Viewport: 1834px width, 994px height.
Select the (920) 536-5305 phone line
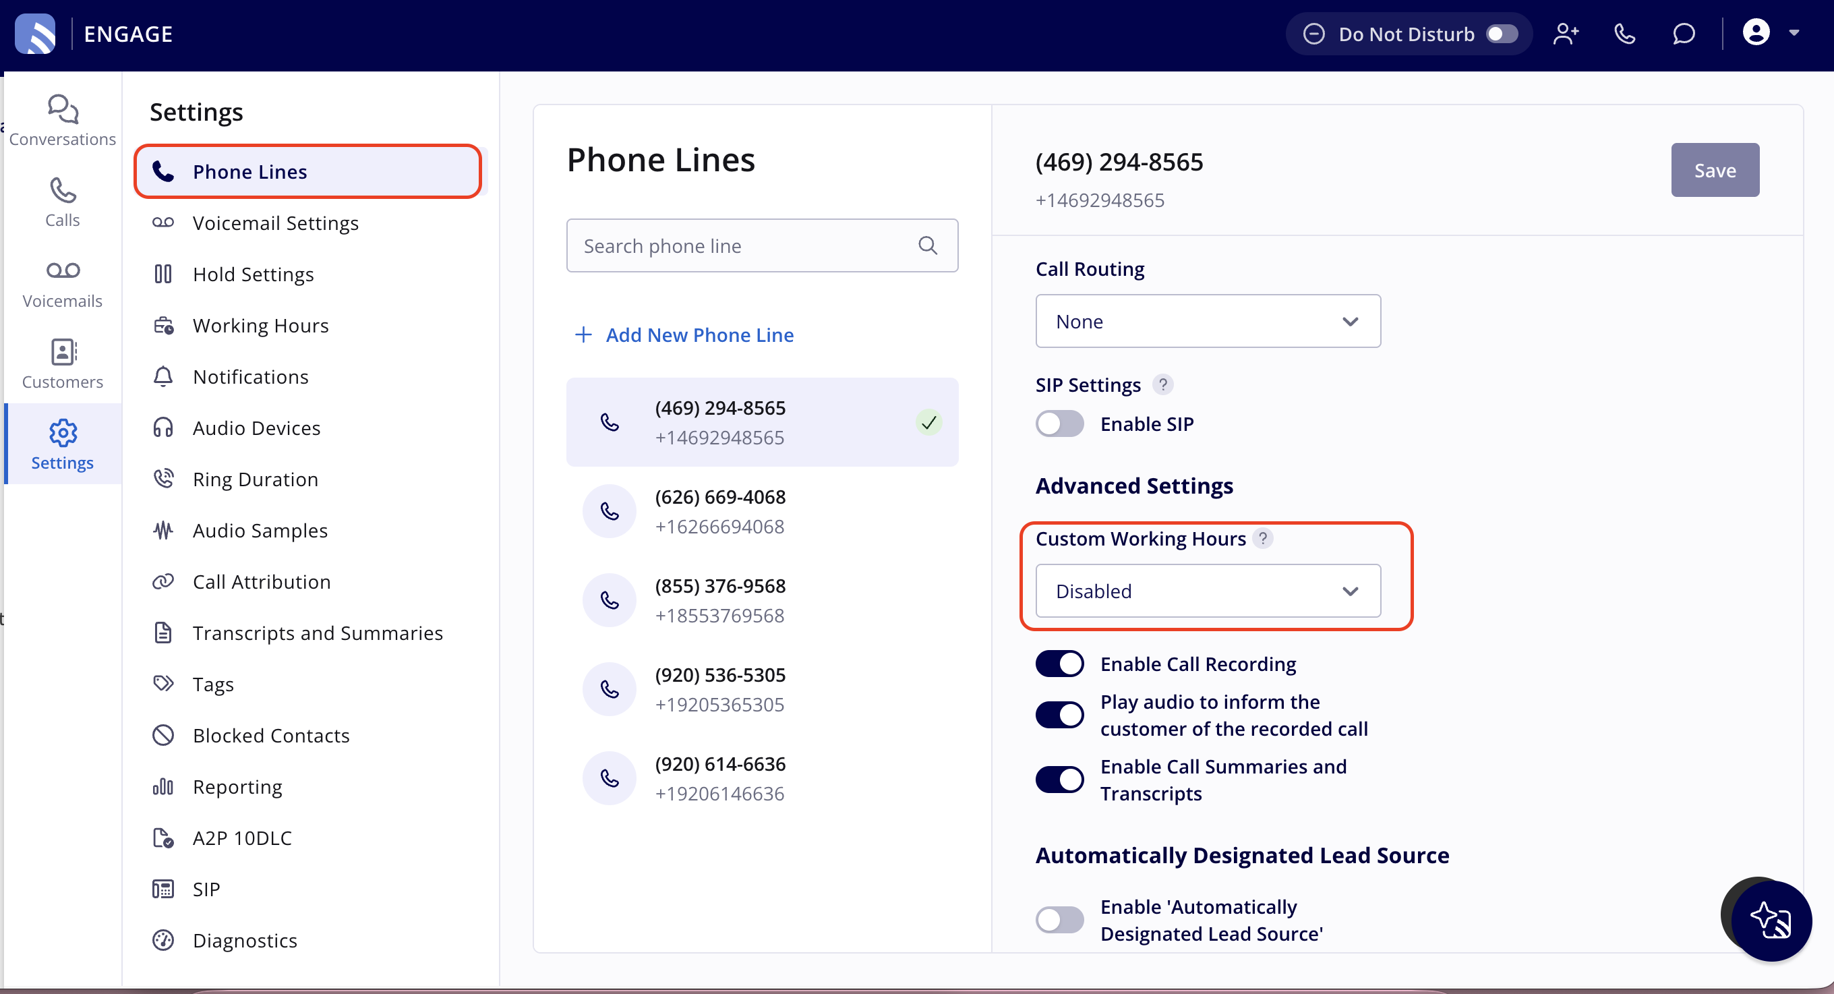(x=762, y=689)
